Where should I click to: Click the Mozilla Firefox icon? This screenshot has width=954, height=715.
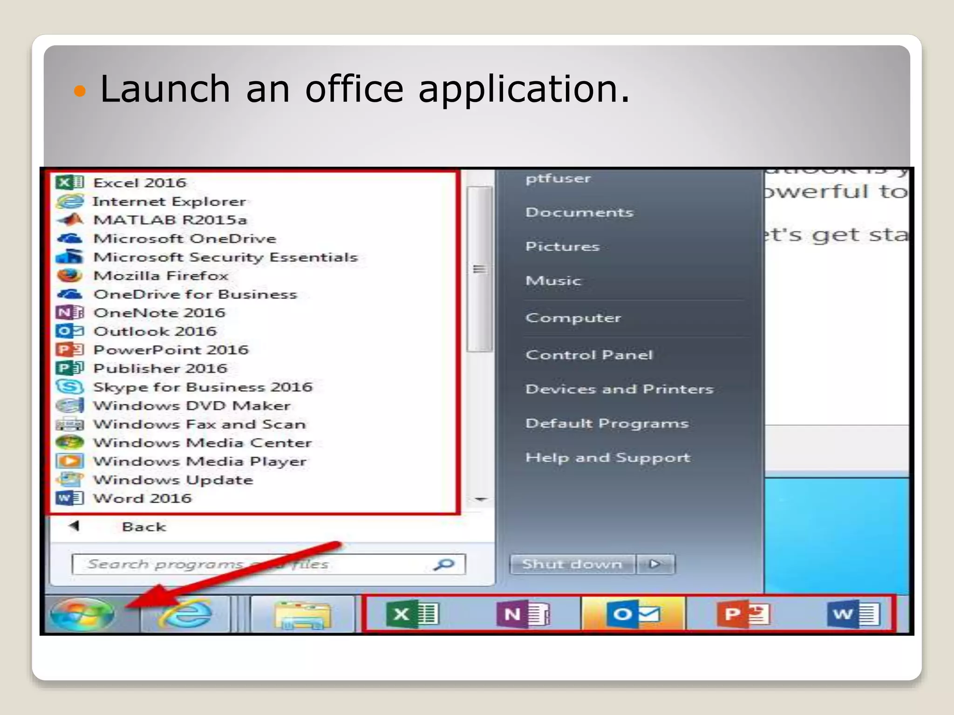pos(70,276)
